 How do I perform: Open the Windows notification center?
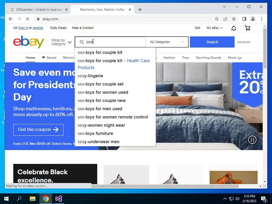(264, 199)
